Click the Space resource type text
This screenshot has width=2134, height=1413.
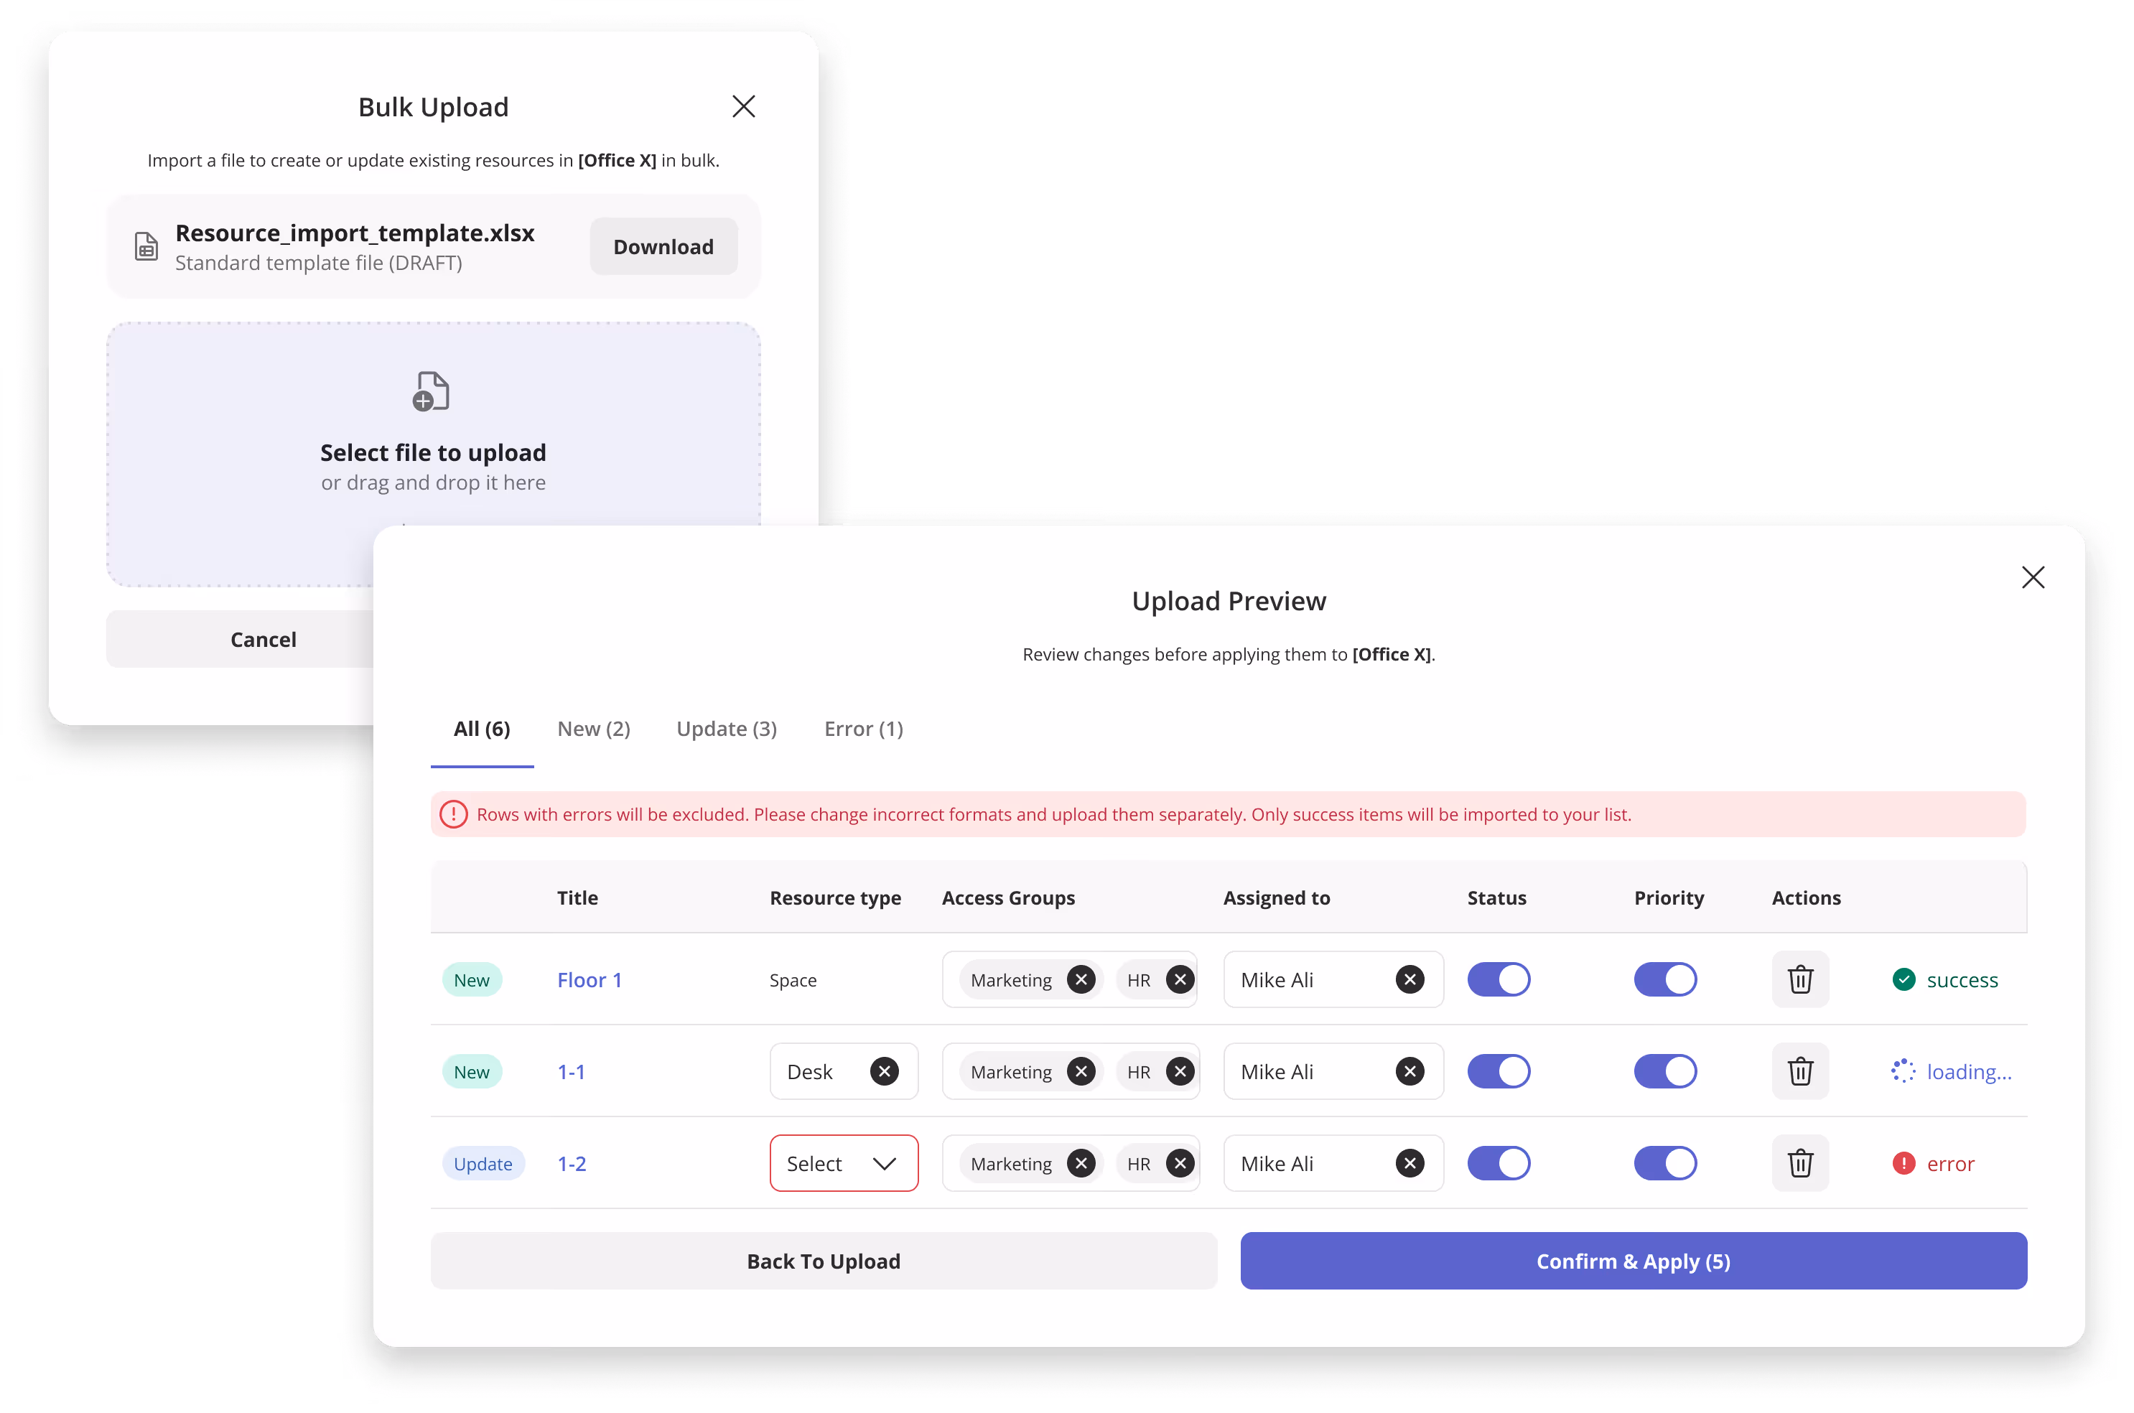pos(793,979)
